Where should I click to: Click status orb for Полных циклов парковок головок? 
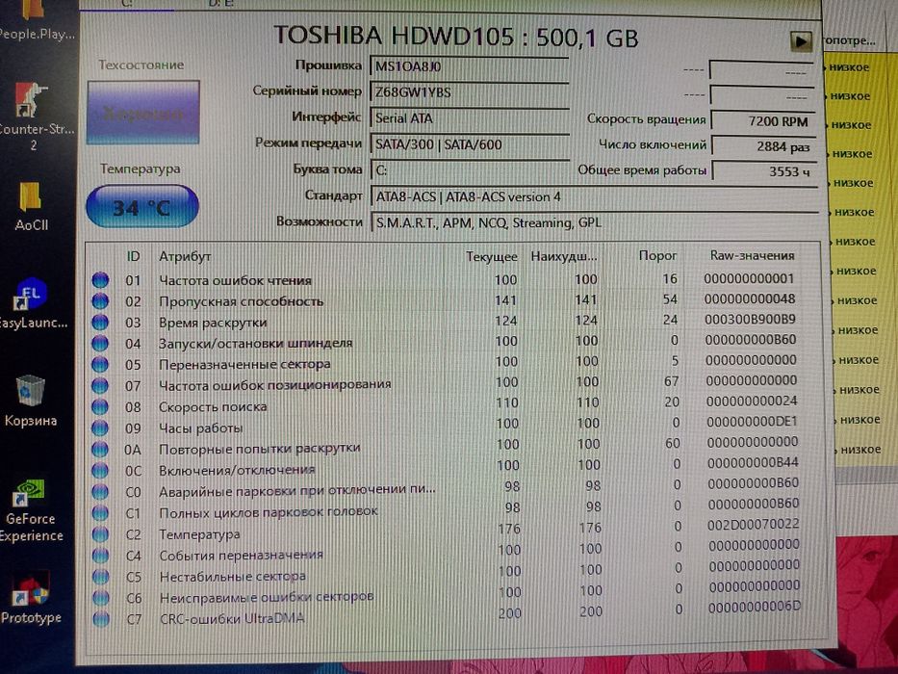tap(100, 512)
